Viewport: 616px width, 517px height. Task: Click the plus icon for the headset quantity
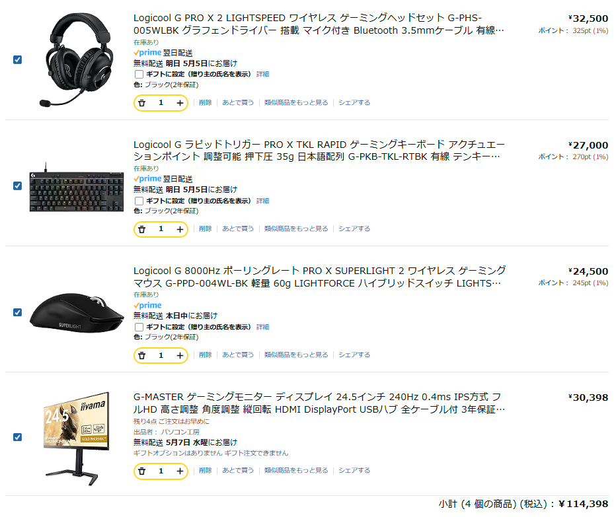coord(180,103)
